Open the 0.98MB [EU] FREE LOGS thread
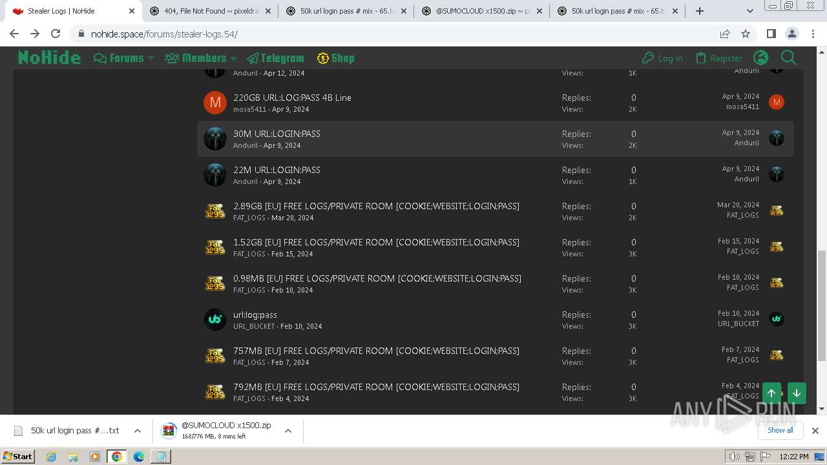The width and height of the screenshot is (827, 465). click(377, 278)
